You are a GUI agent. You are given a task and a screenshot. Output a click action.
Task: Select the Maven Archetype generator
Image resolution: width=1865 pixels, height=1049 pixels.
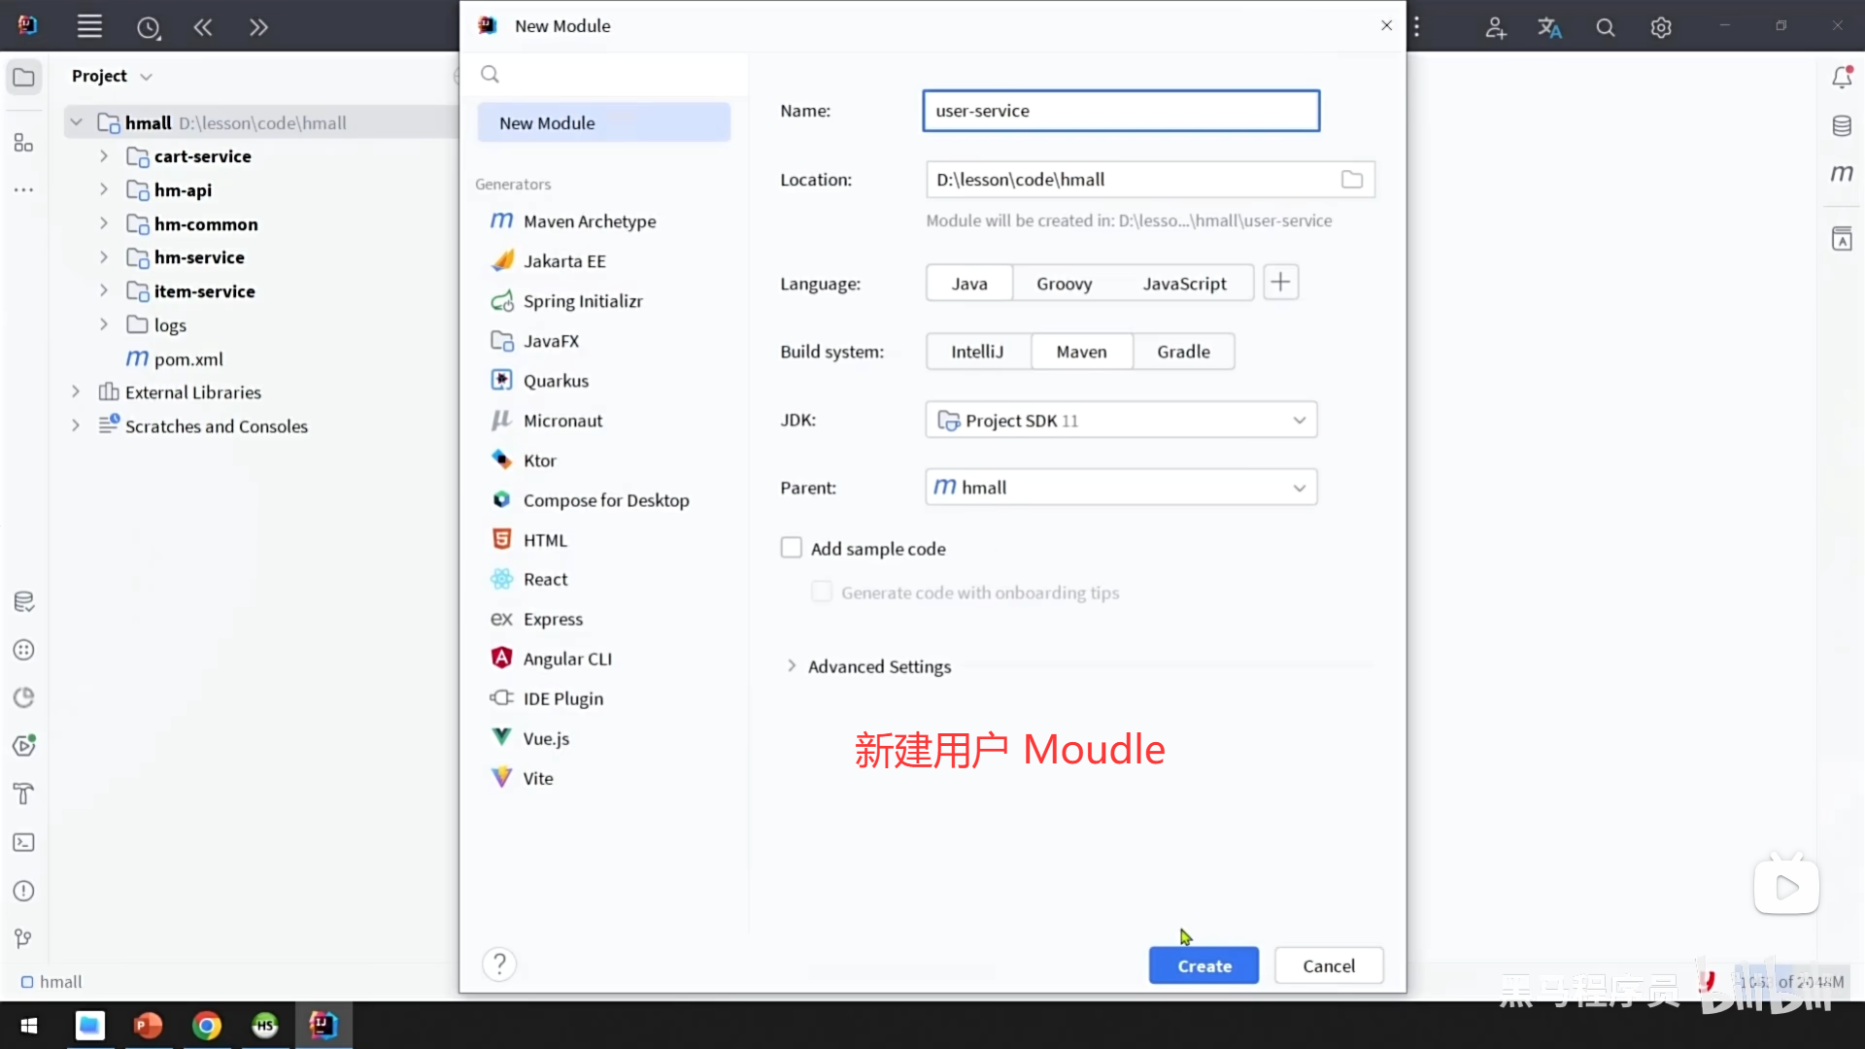(x=589, y=221)
